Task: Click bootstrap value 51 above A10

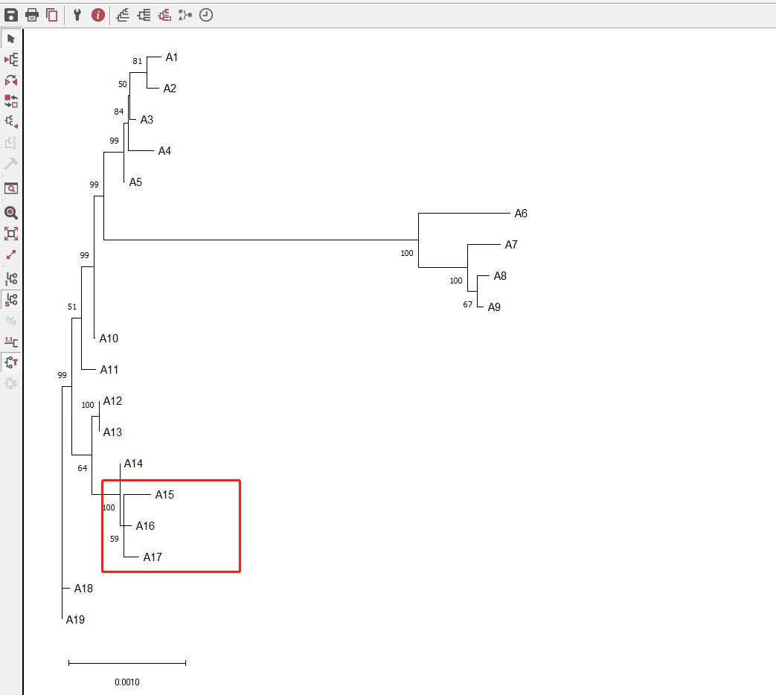Action: pos(72,307)
